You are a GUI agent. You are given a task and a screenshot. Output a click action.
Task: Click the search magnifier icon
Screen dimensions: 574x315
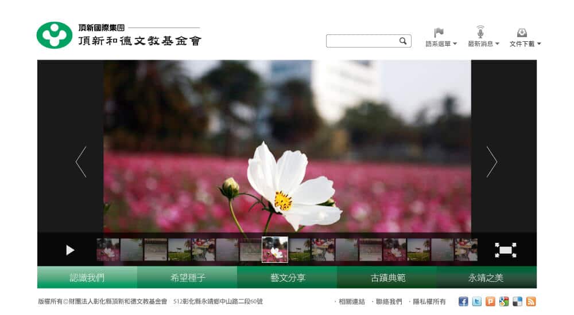pos(403,41)
